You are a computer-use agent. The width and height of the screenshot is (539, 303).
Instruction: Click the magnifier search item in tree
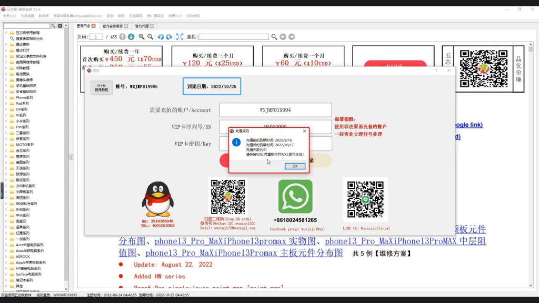29,38
